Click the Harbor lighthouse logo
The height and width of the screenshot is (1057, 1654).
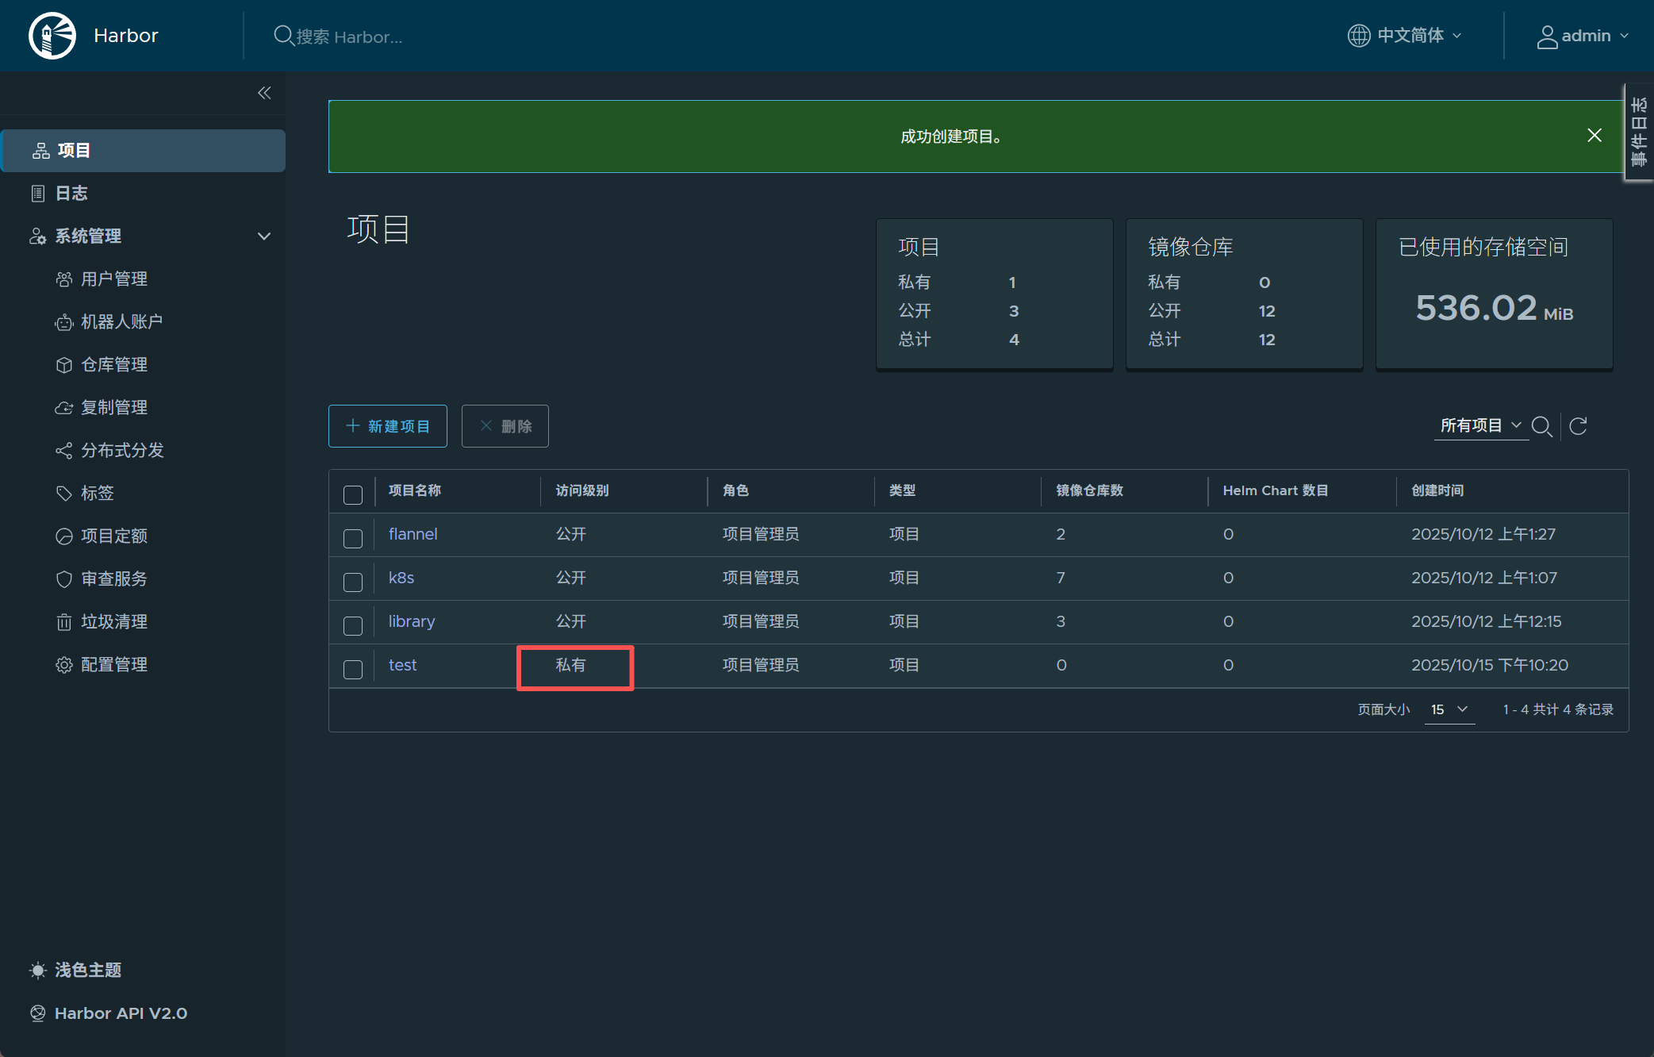point(52,36)
